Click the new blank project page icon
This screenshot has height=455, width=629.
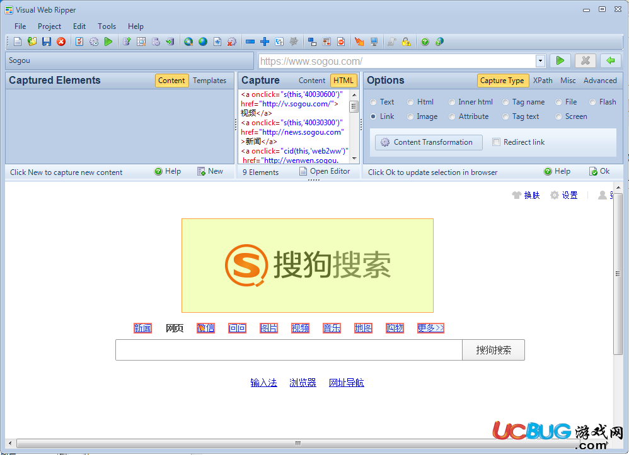coord(18,42)
